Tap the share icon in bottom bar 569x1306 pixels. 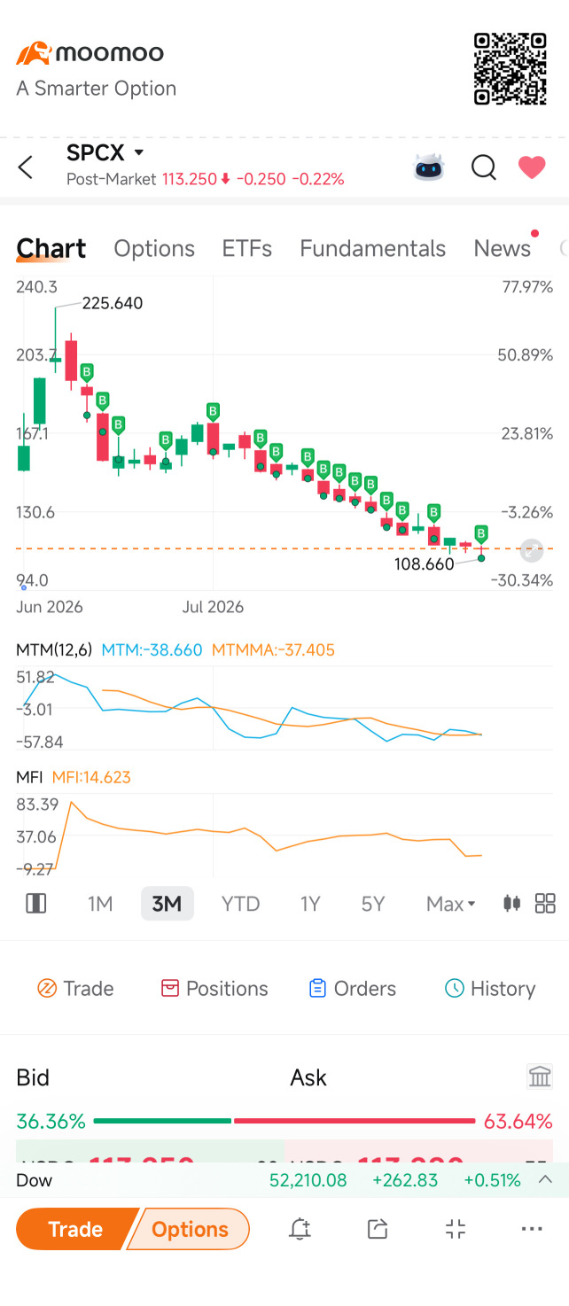[x=378, y=1229]
